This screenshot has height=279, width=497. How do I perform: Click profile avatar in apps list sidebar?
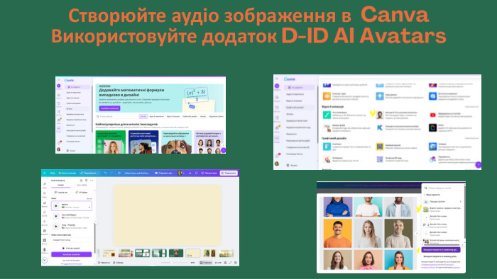(277, 164)
